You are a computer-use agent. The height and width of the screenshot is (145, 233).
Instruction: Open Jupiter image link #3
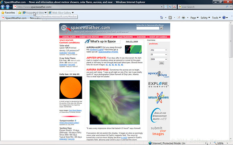tap(113, 65)
